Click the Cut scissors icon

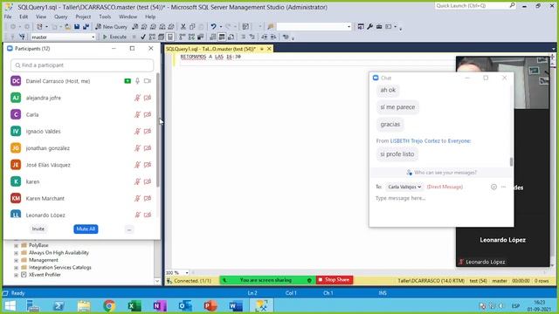[x=183, y=27]
